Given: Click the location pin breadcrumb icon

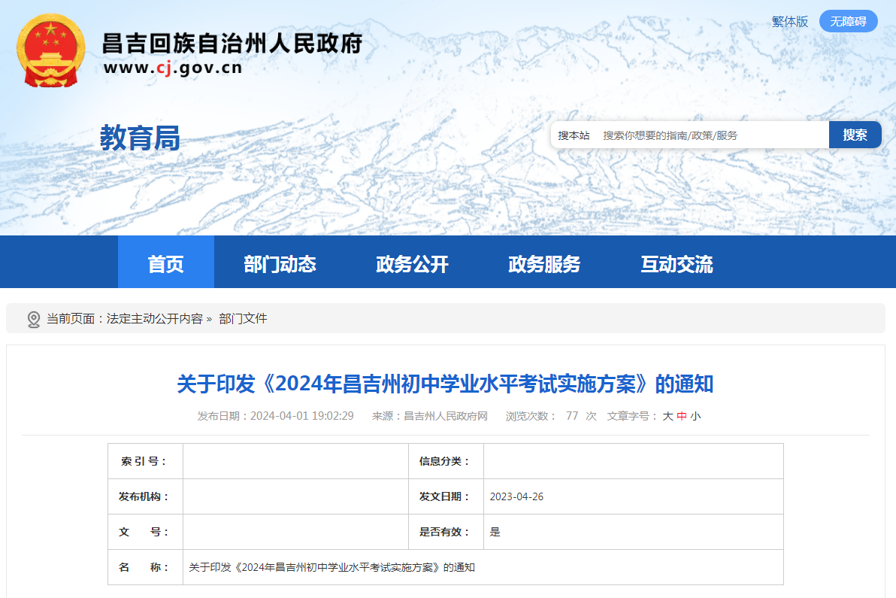Looking at the screenshot, I should coord(34,320).
